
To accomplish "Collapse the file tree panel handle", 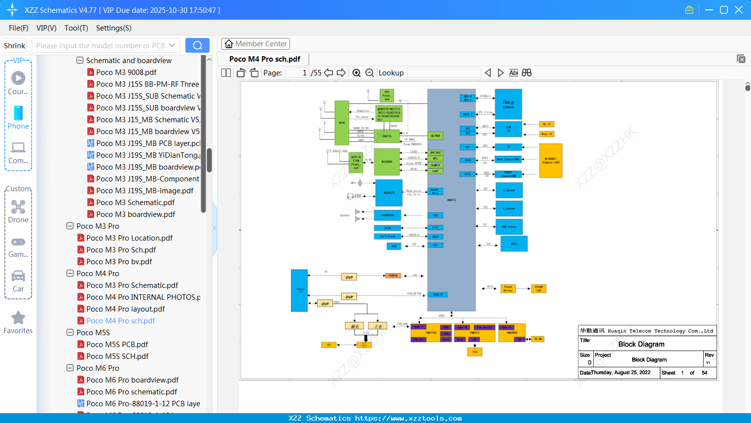I will point(215,228).
